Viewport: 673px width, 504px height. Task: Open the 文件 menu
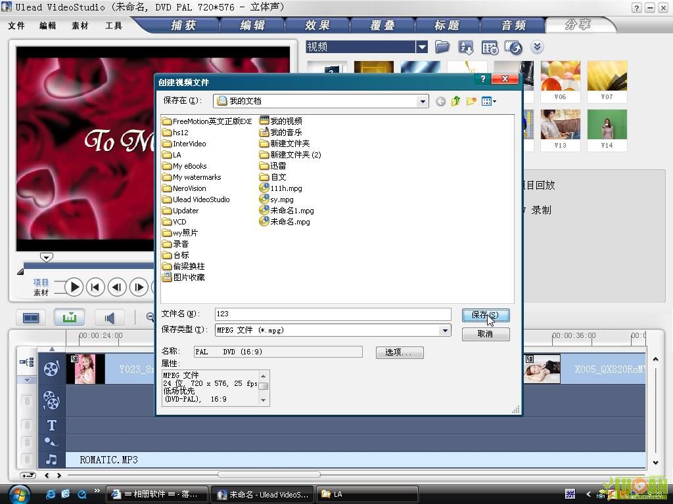(x=16, y=26)
